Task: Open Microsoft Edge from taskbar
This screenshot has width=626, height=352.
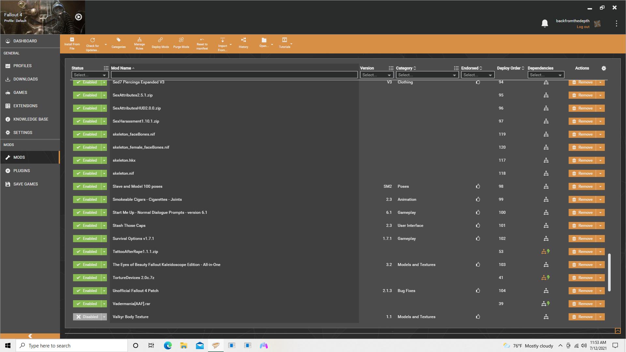Action: point(168,345)
